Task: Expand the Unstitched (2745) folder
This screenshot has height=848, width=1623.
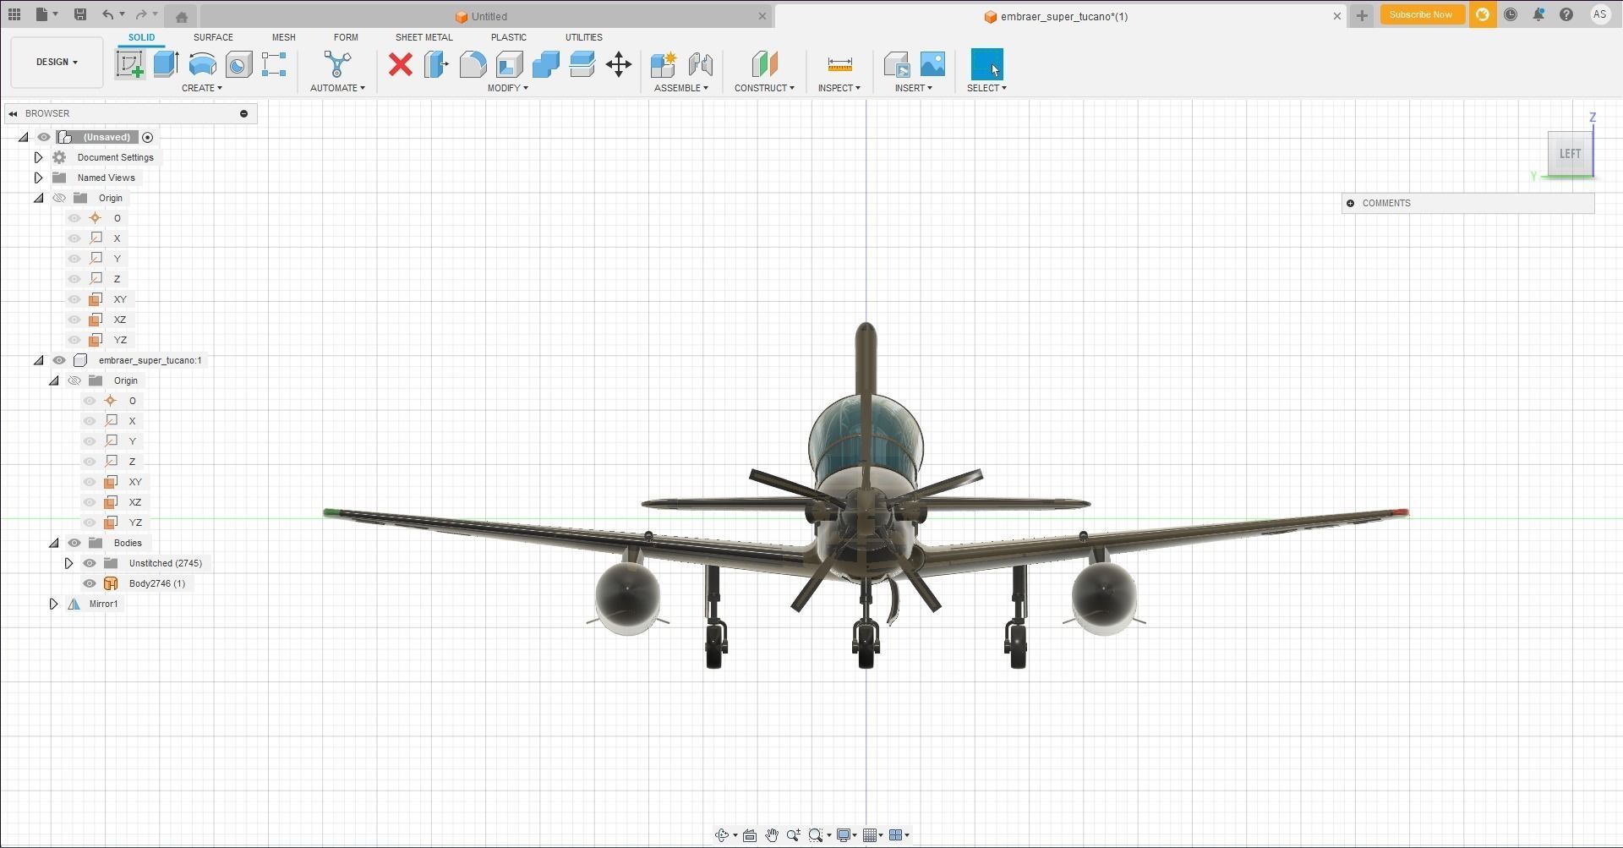Action: pyautogui.click(x=68, y=563)
